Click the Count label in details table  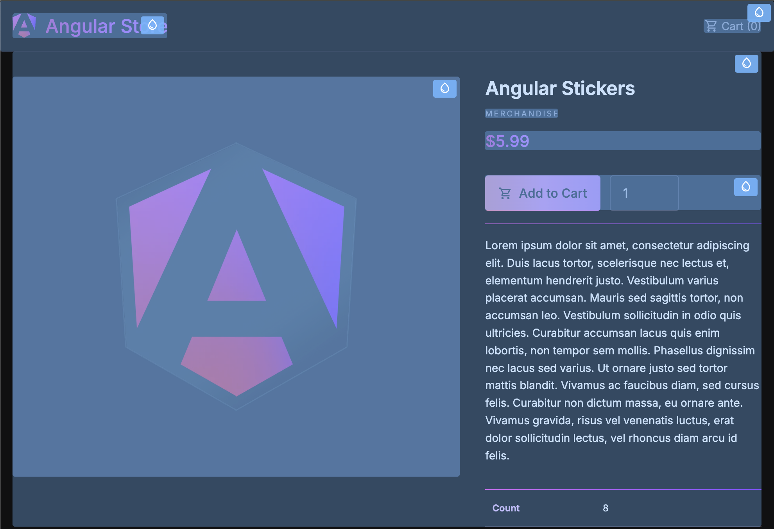506,508
